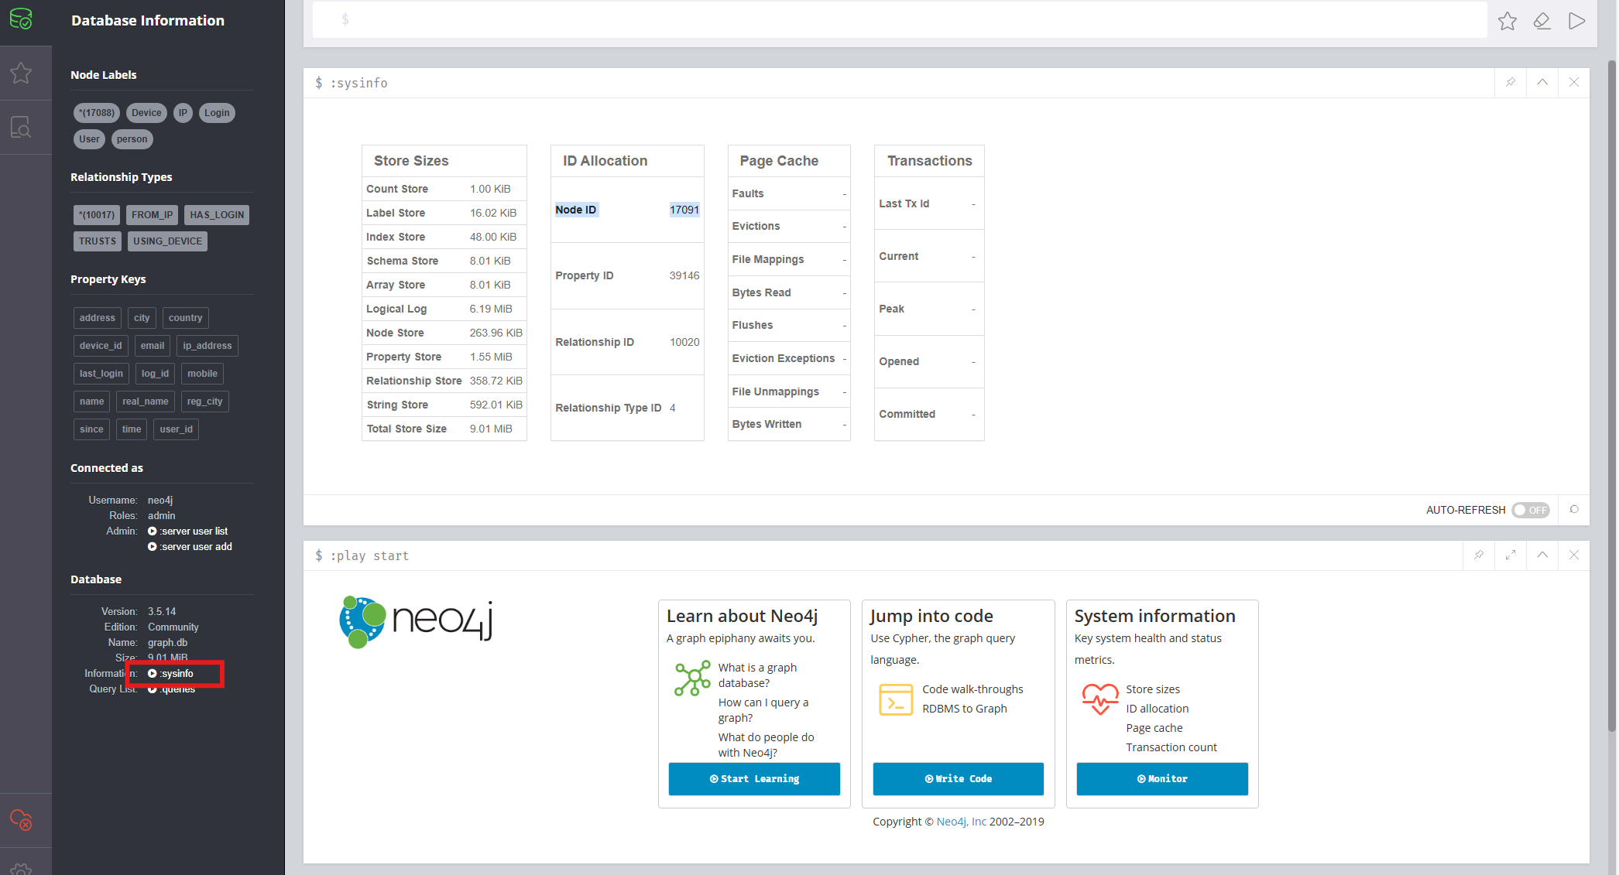The image size is (1619, 875).
Task: Select the FROM_IP relationship type
Action: tap(152, 215)
